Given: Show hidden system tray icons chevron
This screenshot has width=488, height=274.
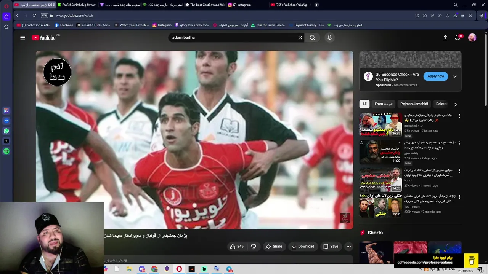Looking at the screenshot, I should [420, 269].
